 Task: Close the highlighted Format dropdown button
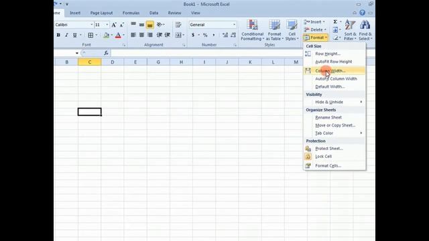pyautogui.click(x=316, y=37)
